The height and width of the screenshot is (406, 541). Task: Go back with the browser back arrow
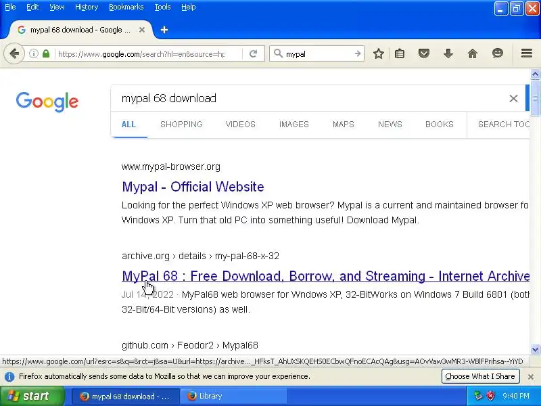[14, 53]
